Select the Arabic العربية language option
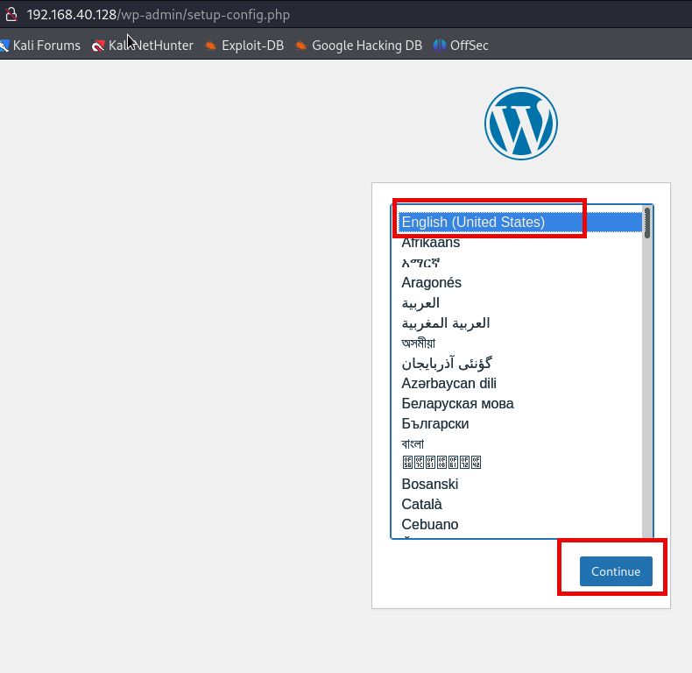 [x=420, y=303]
